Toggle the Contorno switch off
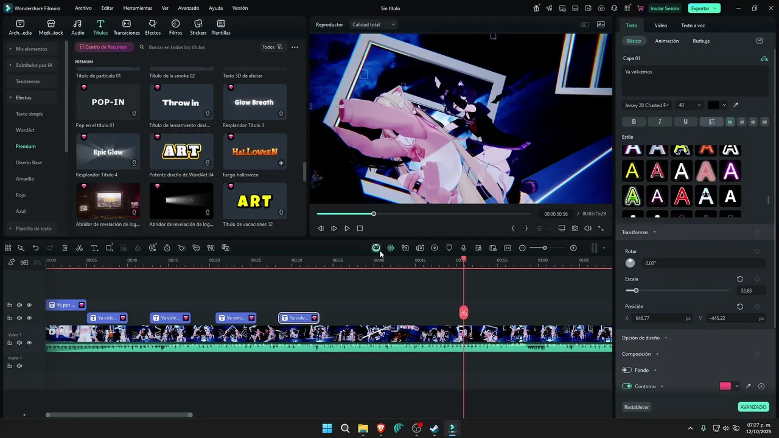Viewport: 779px width, 438px height. (x=627, y=386)
